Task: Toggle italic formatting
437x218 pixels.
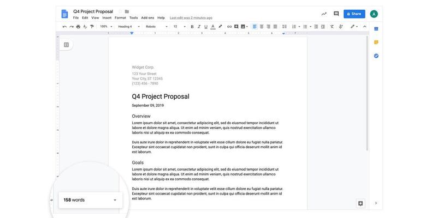Action: pyautogui.click(x=199, y=26)
